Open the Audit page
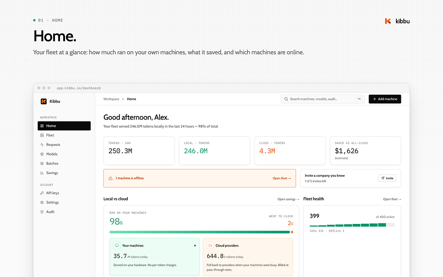443x277 pixels. tap(64, 212)
